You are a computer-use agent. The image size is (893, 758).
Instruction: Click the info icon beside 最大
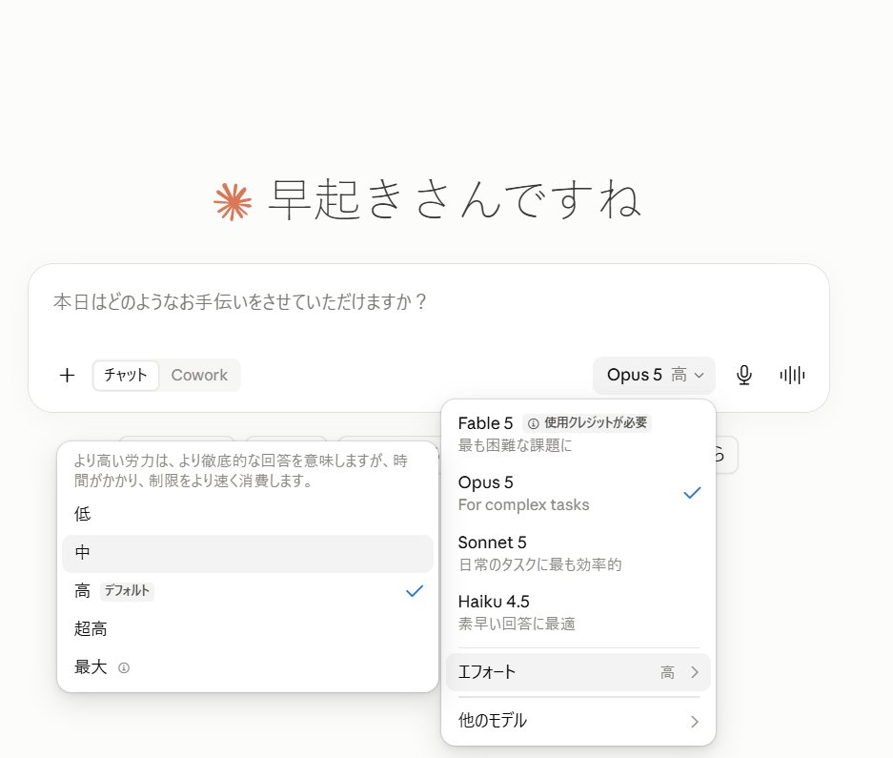coord(124,667)
